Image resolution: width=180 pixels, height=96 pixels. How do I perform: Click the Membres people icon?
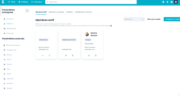click(4, 24)
